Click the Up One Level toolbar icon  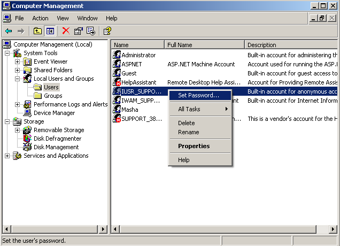[x=37, y=31]
